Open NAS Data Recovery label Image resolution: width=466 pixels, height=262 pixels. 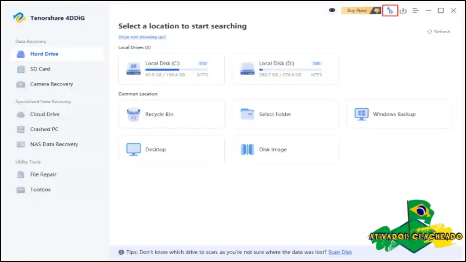click(54, 144)
